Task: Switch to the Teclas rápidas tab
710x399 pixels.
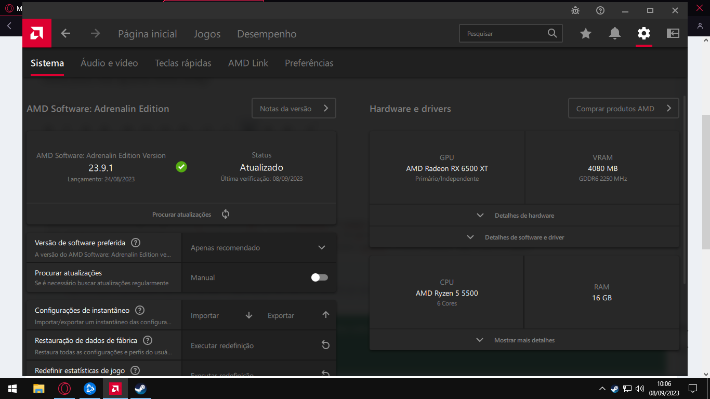Action: tap(183, 63)
